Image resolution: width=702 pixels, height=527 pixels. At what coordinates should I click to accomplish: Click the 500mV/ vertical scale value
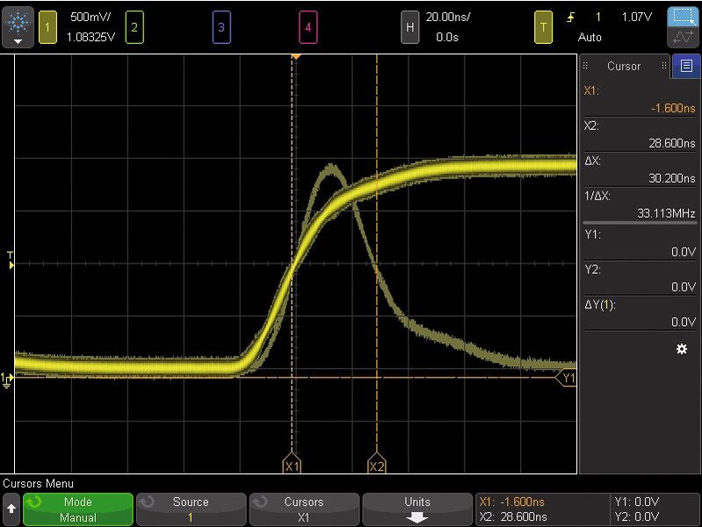coord(90,17)
